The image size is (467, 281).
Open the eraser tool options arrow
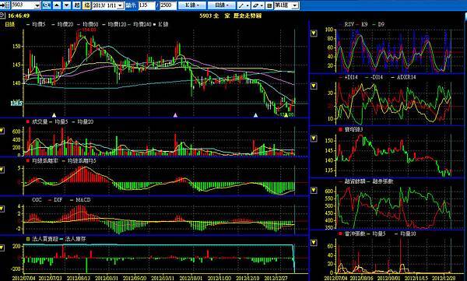pyautogui.click(x=262, y=5)
